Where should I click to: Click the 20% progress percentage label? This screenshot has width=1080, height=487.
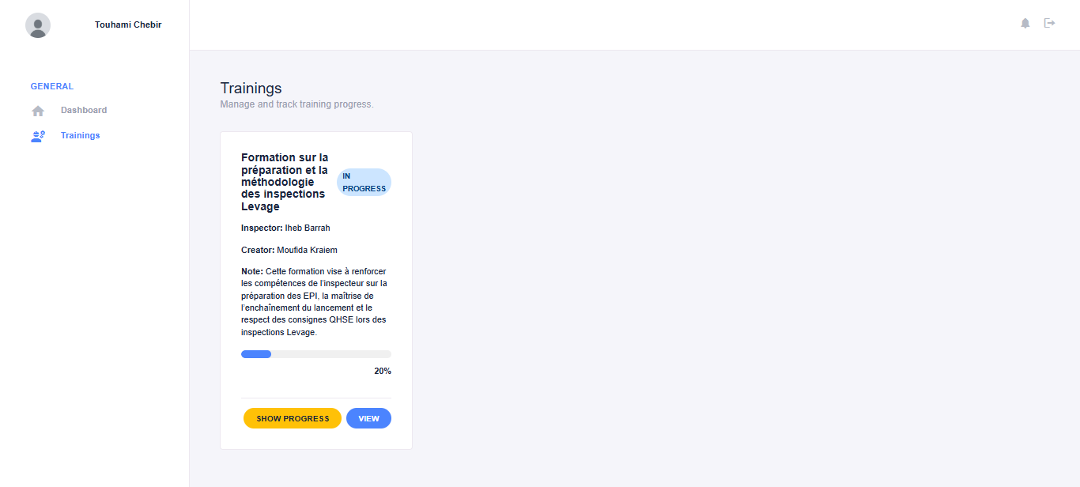coord(383,371)
